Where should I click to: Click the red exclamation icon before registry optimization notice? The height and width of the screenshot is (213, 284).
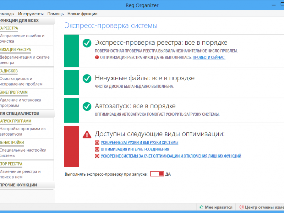click(97, 58)
